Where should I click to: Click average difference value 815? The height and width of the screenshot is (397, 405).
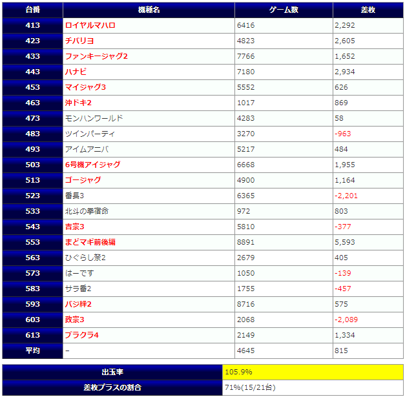point(341,351)
